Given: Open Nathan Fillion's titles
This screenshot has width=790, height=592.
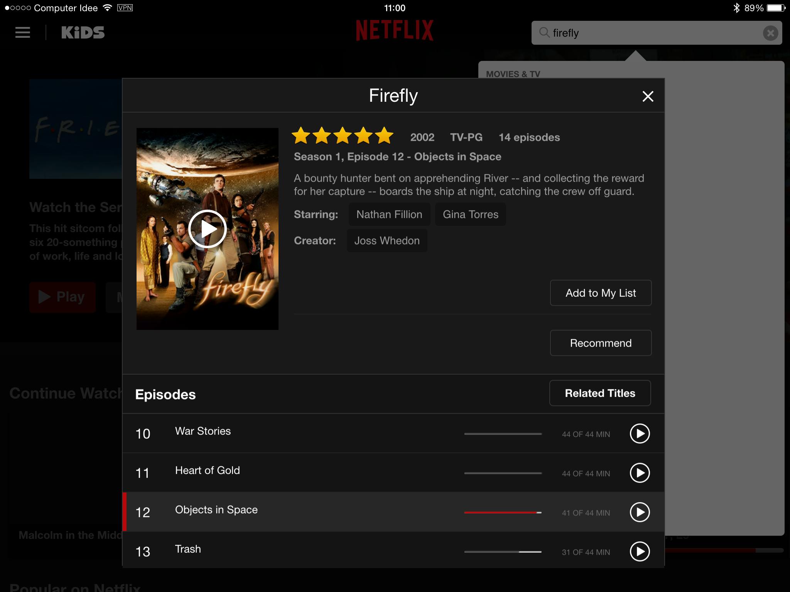Looking at the screenshot, I should pyautogui.click(x=389, y=214).
